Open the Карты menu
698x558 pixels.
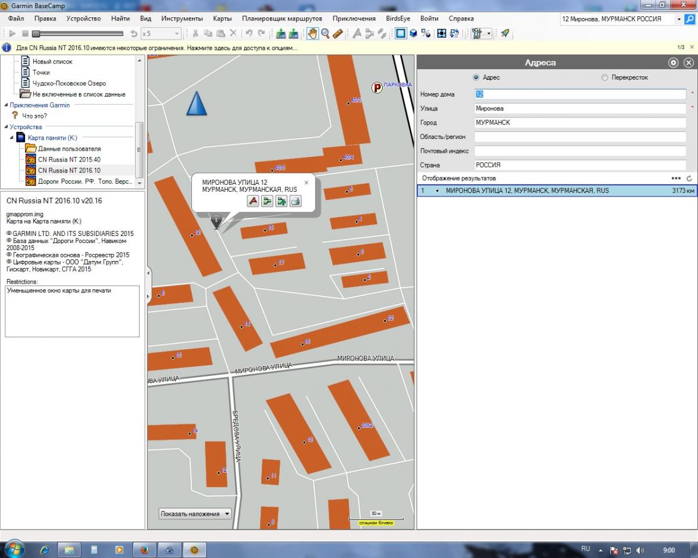coord(222,19)
